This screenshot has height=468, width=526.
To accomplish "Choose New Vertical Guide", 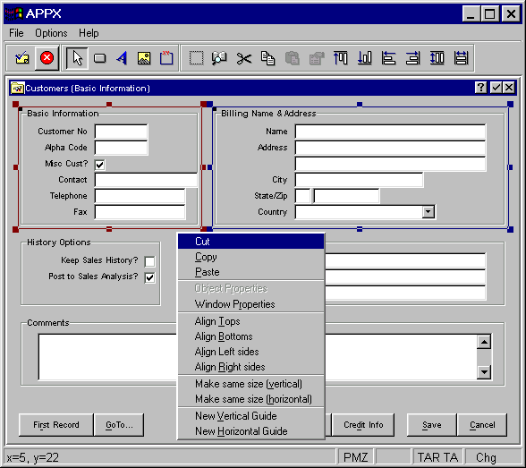I will pyautogui.click(x=250, y=416).
